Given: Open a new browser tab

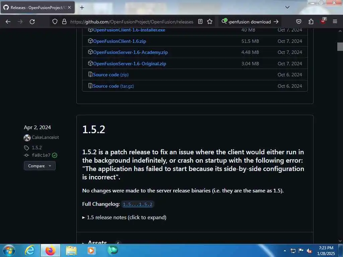Looking at the screenshot, I should 82,8.
